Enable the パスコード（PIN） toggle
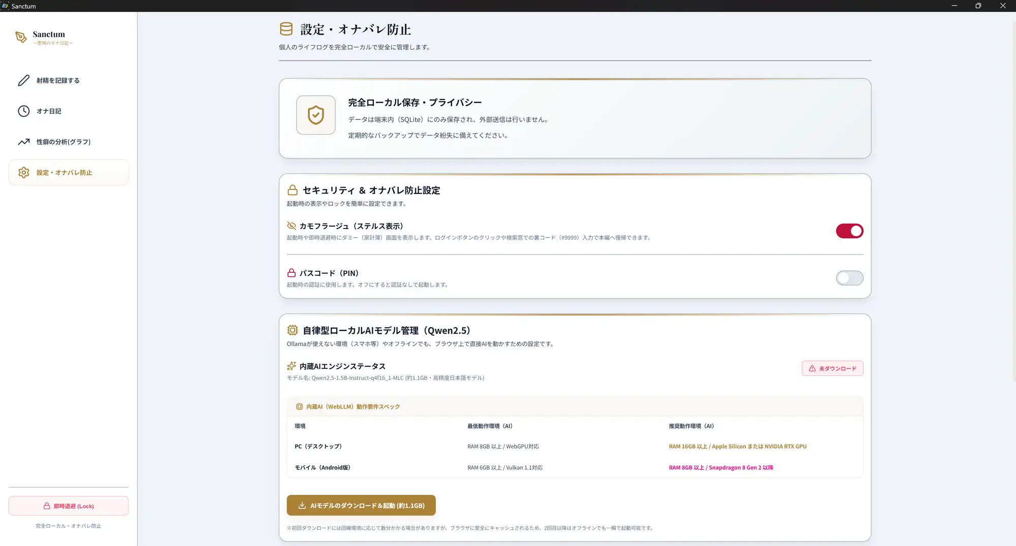Image resolution: width=1016 pixels, height=546 pixels. pos(849,278)
